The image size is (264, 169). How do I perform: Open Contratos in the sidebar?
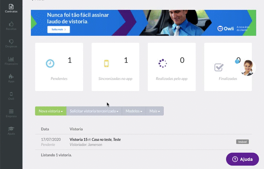click(x=11, y=9)
